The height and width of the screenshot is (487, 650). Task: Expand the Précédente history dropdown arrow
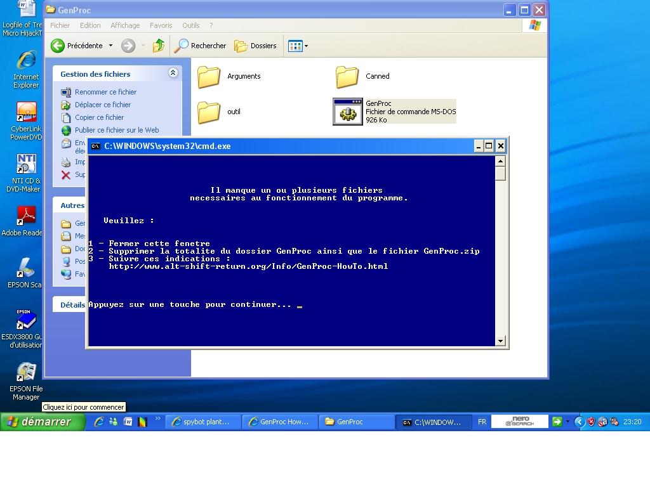click(110, 46)
